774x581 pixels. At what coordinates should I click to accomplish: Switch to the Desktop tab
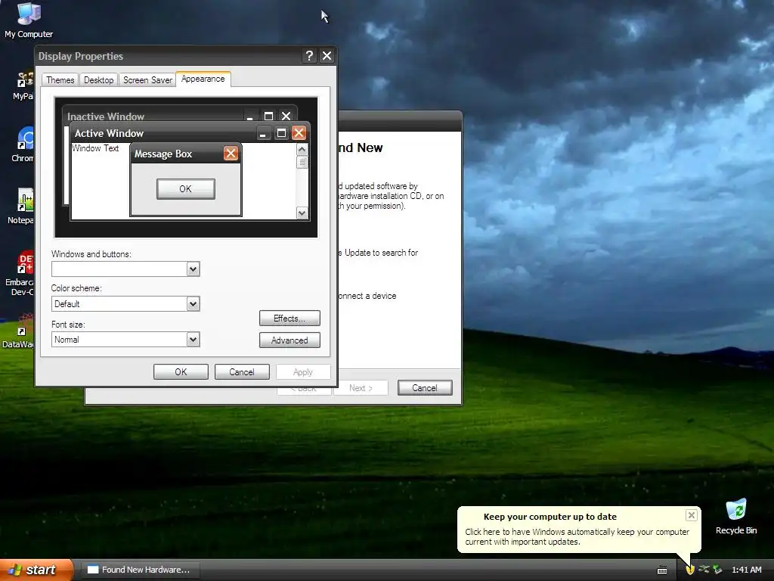pos(98,80)
